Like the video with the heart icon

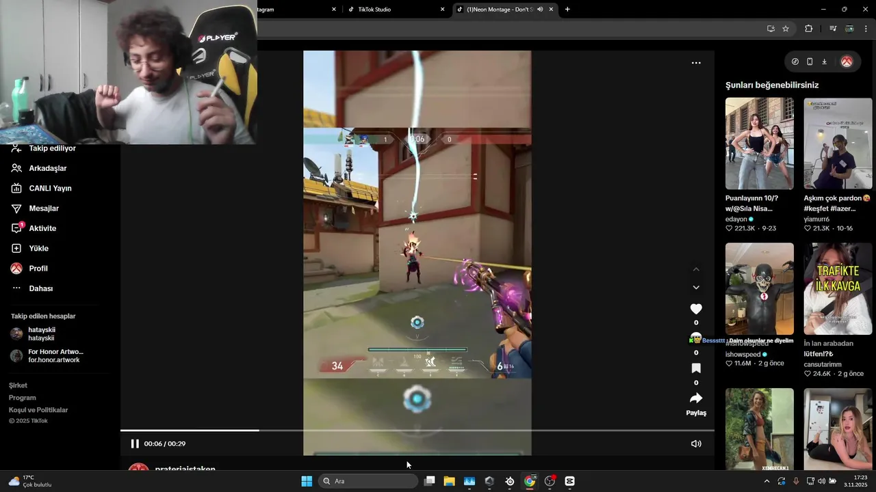(696, 309)
